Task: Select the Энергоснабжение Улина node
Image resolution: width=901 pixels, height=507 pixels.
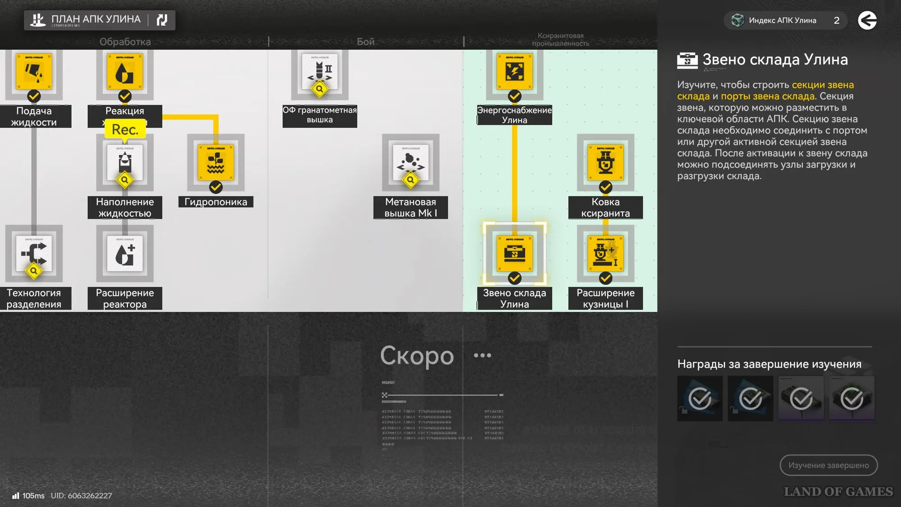Action: click(514, 72)
